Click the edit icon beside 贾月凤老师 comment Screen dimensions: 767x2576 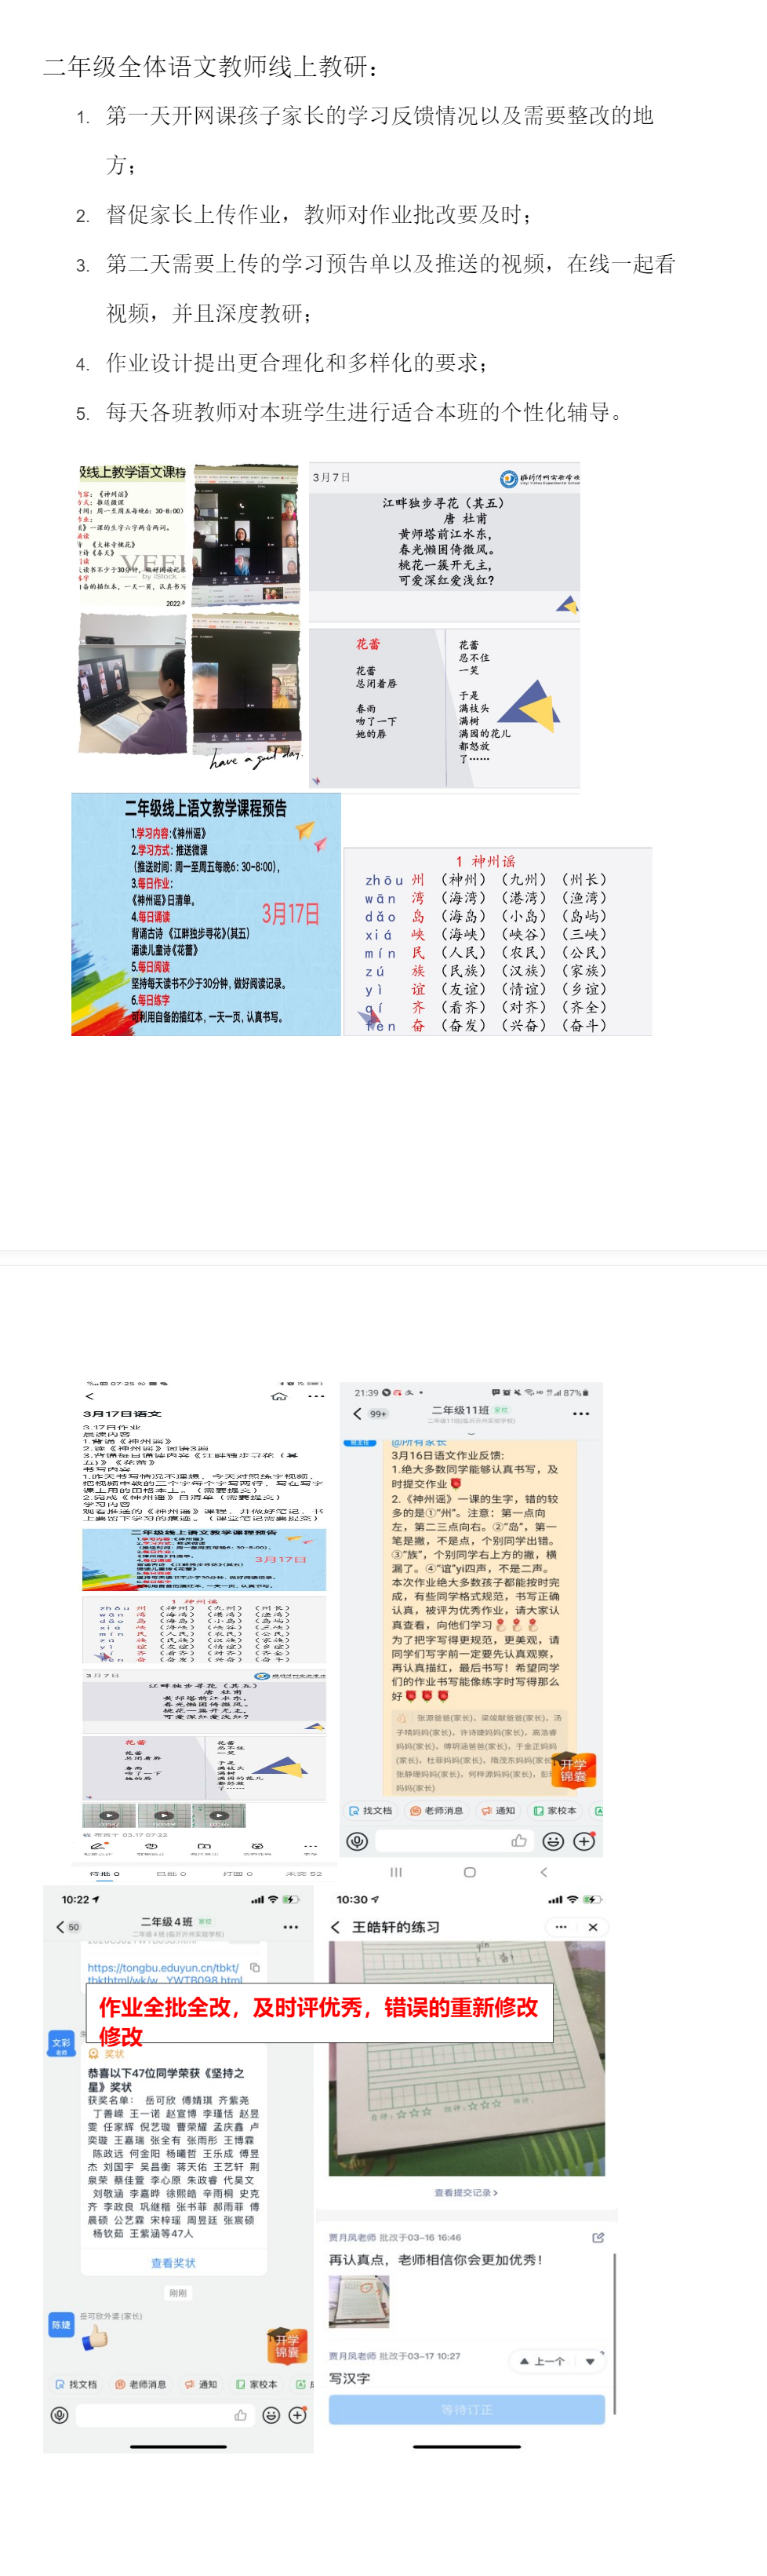[x=598, y=2237]
